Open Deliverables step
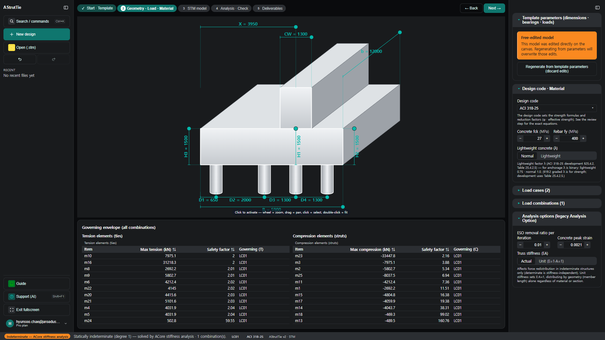This screenshot has height=340, width=605. tap(270, 8)
